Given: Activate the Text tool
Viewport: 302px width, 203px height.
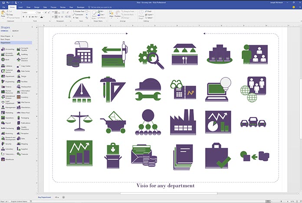Looking at the screenshot, I should (75, 18).
